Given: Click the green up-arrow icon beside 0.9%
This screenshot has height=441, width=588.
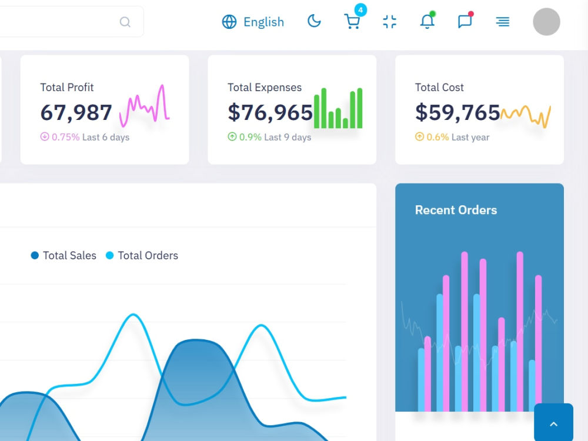Looking at the screenshot, I should click(x=232, y=136).
